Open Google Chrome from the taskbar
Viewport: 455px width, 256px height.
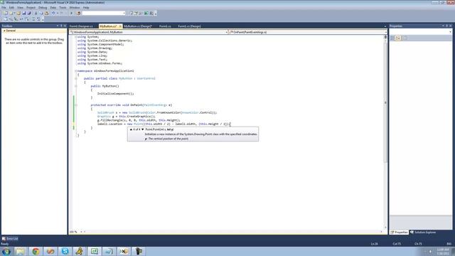click(x=36, y=251)
